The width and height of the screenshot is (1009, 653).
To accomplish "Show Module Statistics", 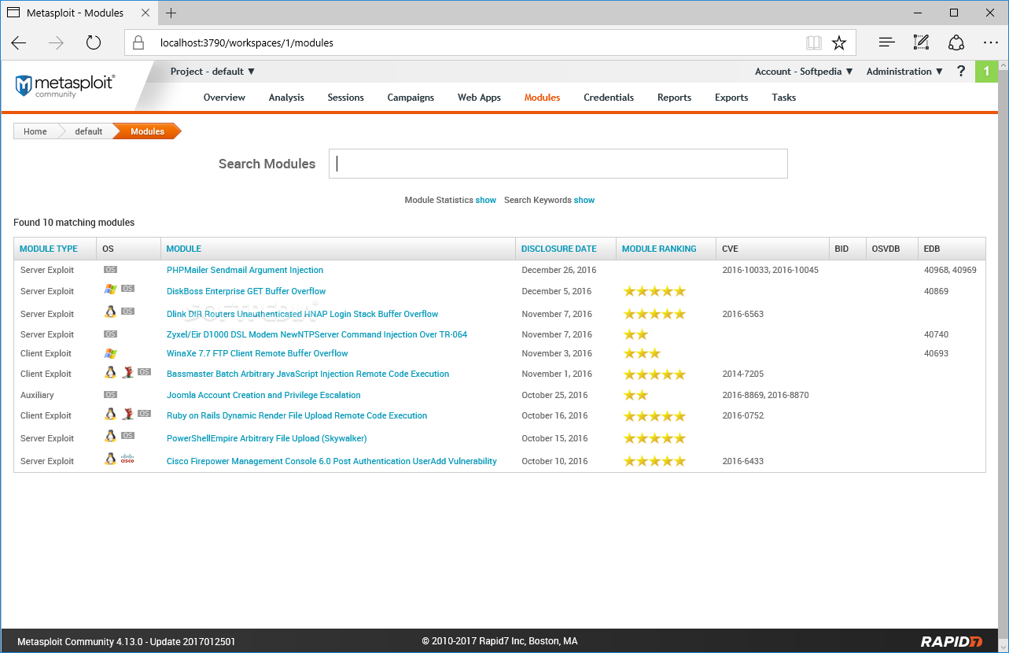I will (486, 200).
